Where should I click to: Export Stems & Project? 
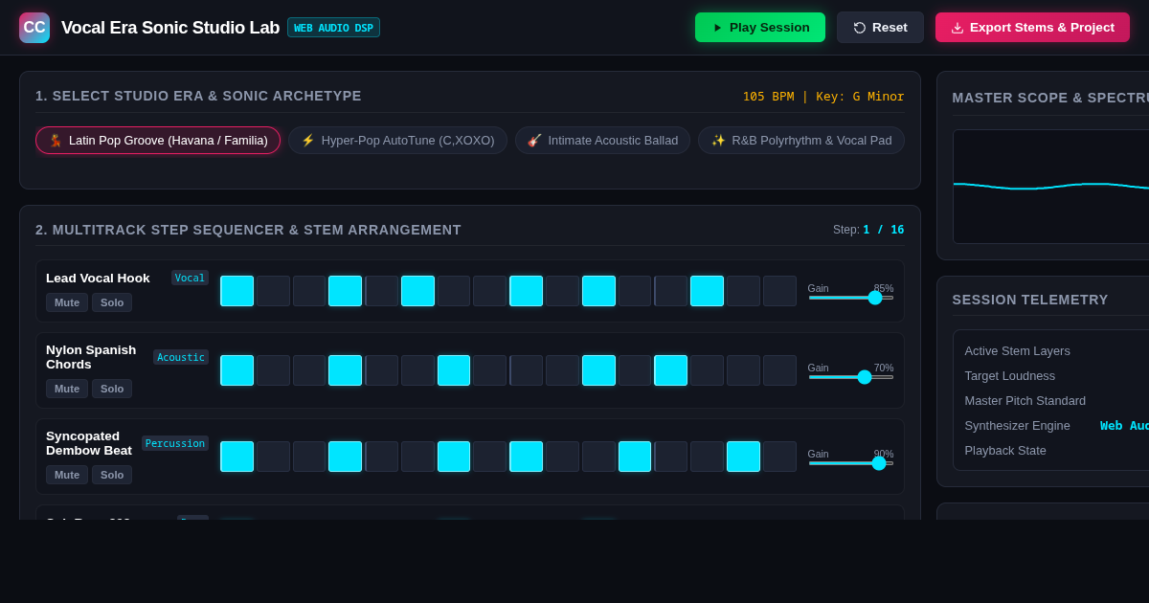click(x=1032, y=28)
